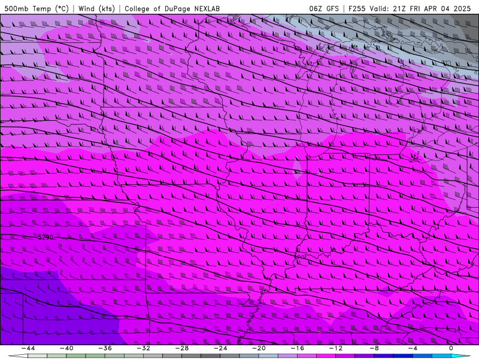The width and height of the screenshot is (479, 359).
Task: Click the "500mb Temp (°C)" title text
Action: point(37,8)
